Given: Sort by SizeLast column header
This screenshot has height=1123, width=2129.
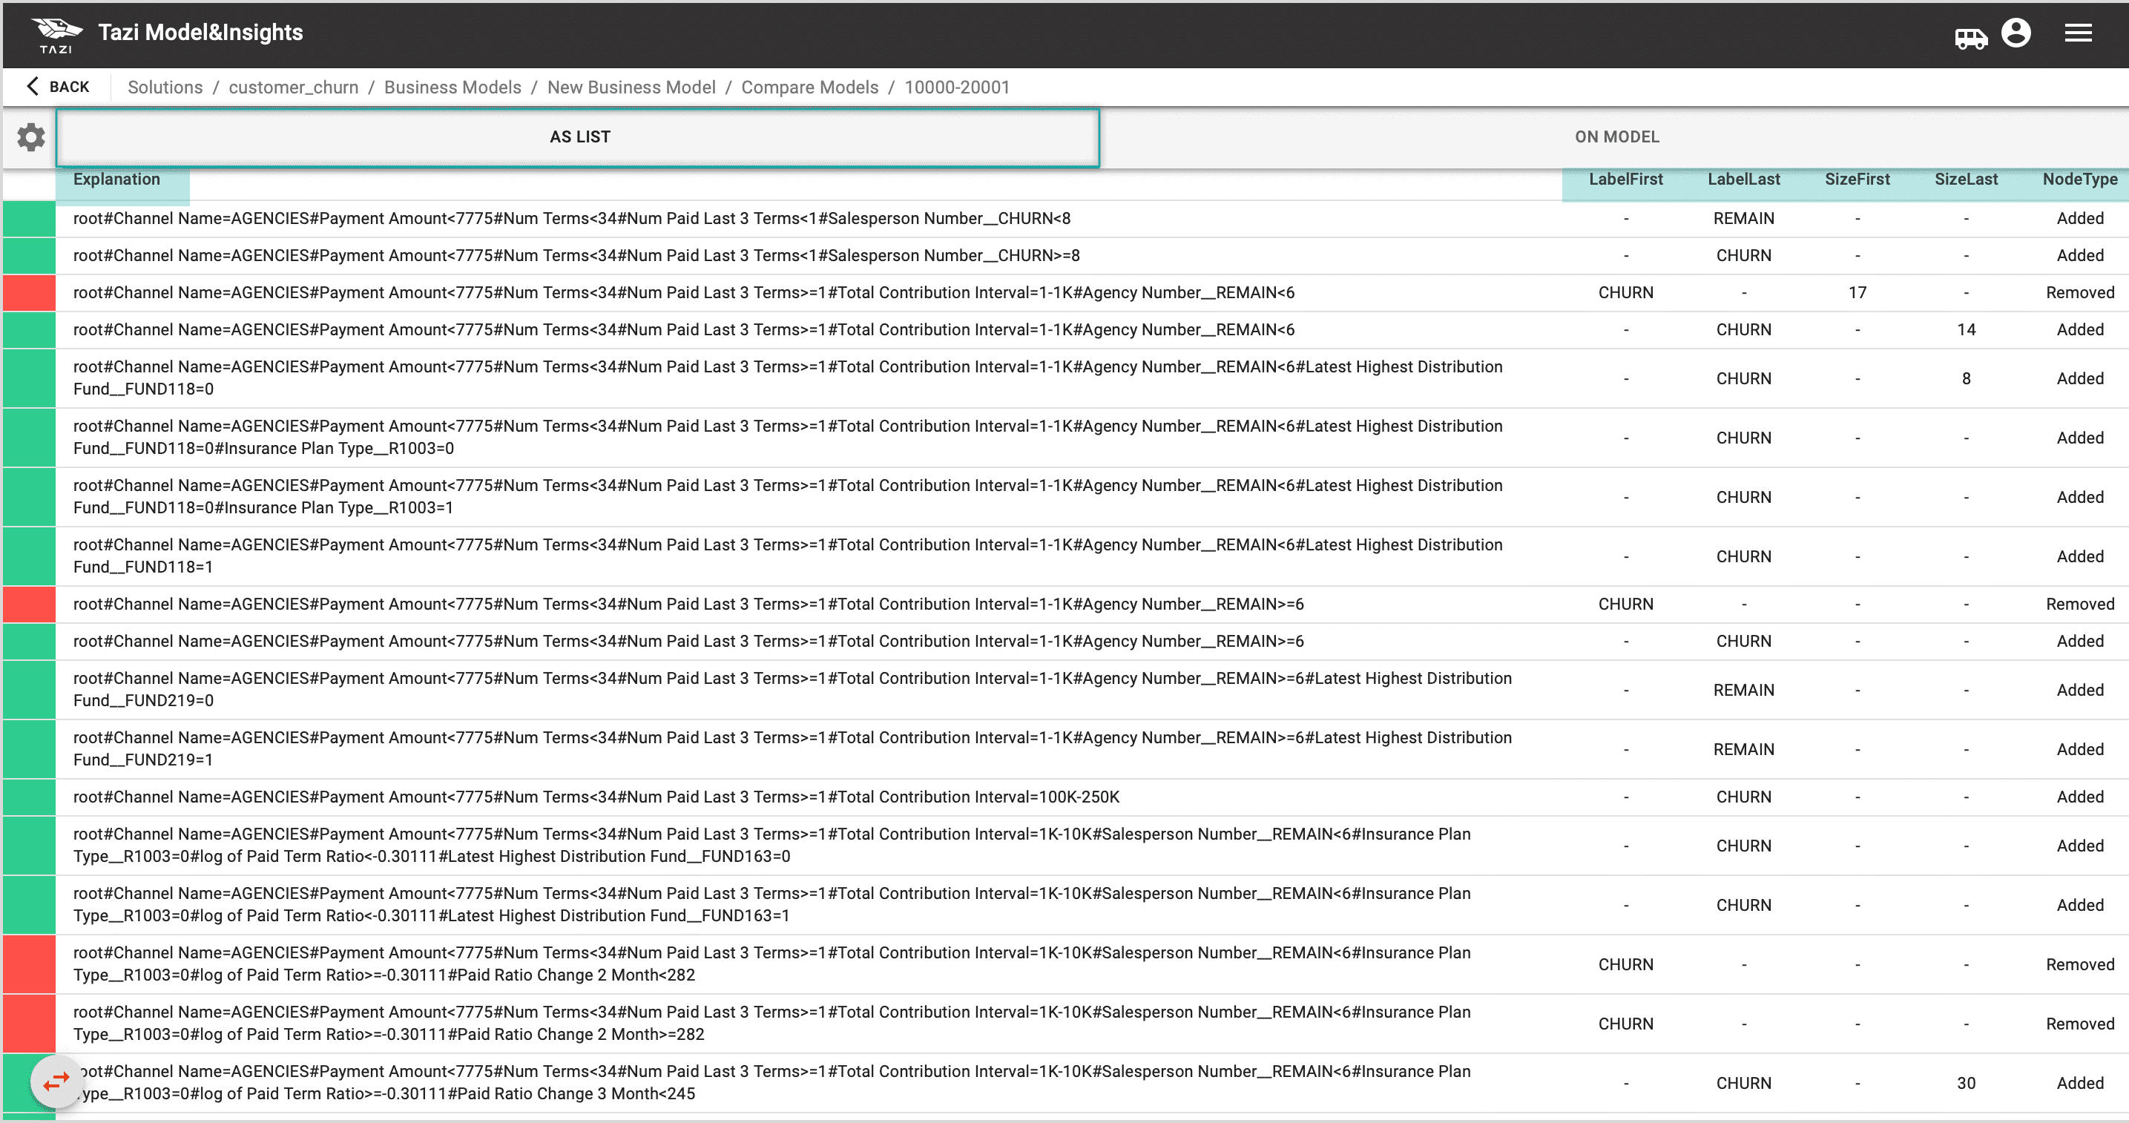Looking at the screenshot, I should click(x=1967, y=180).
